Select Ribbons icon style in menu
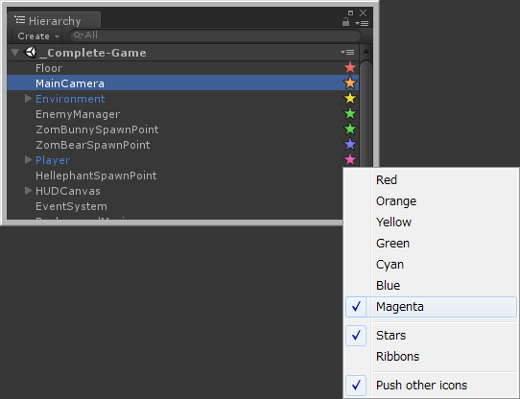Screen dimensions: 520x399 point(397,357)
